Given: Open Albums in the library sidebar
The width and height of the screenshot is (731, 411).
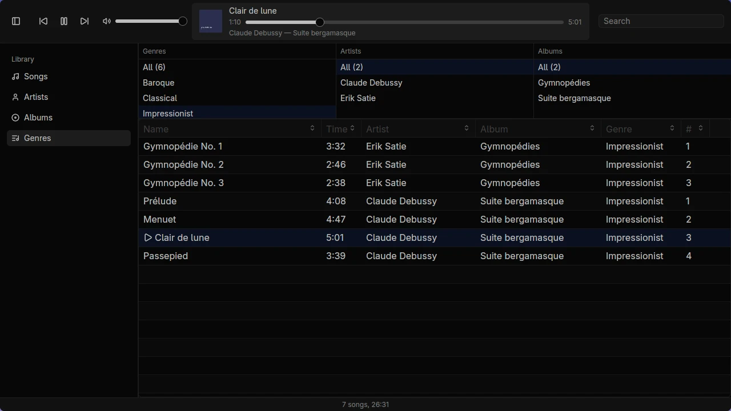Looking at the screenshot, I should click(x=69, y=118).
